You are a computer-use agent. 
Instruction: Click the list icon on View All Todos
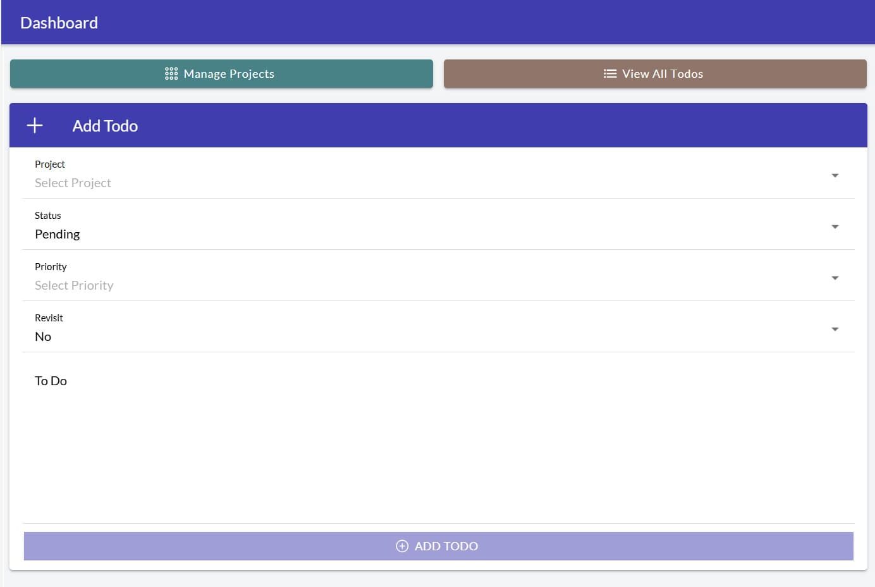[x=609, y=74]
